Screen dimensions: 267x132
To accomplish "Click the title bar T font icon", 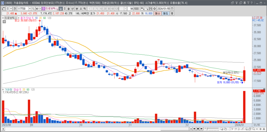I will click(248, 3).
